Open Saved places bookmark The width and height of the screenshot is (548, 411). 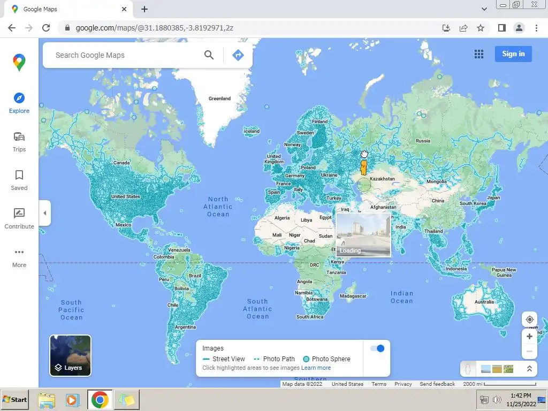(x=19, y=180)
